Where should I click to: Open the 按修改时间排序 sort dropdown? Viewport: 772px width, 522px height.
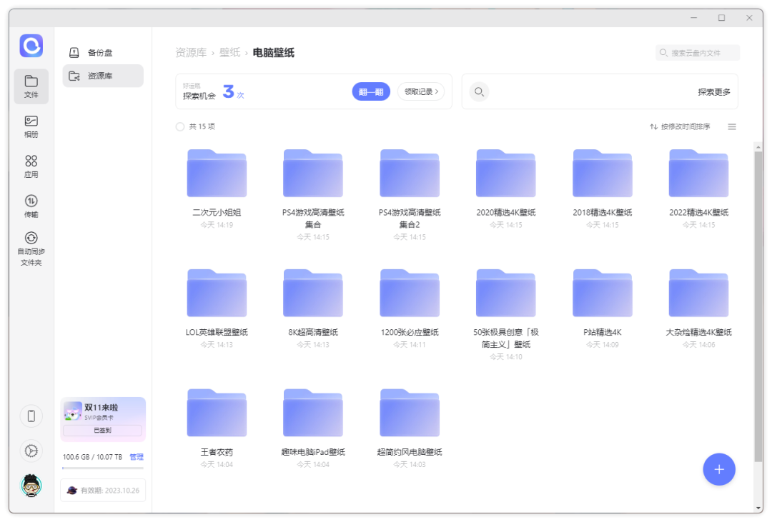click(x=680, y=126)
